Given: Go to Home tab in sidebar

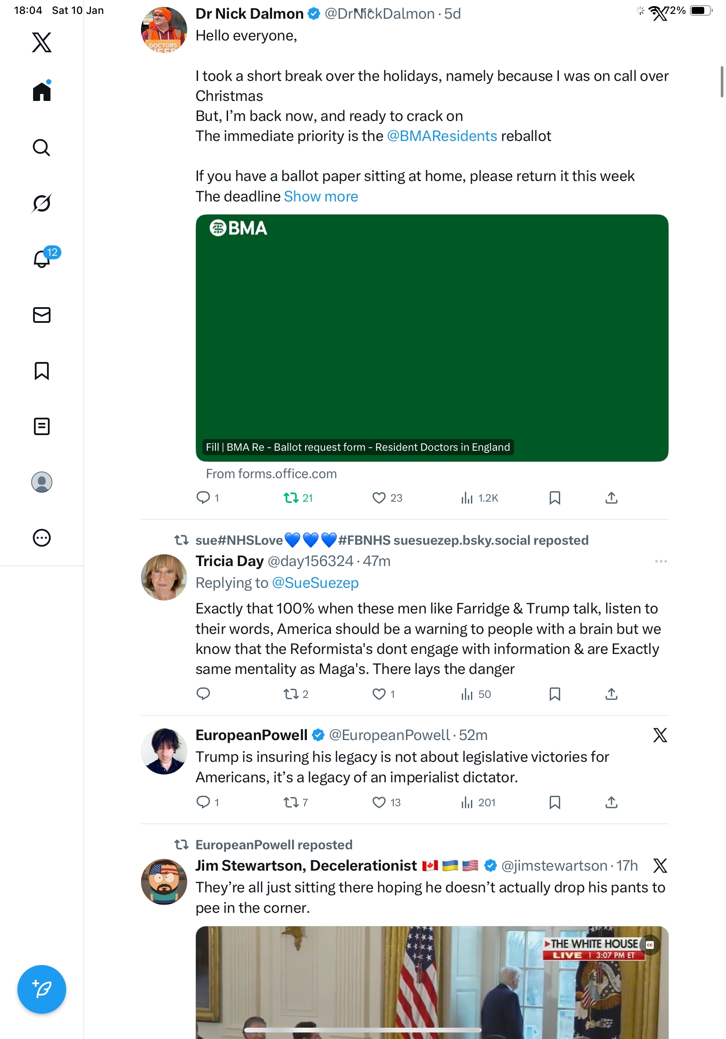Looking at the screenshot, I should click(x=42, y=92).
